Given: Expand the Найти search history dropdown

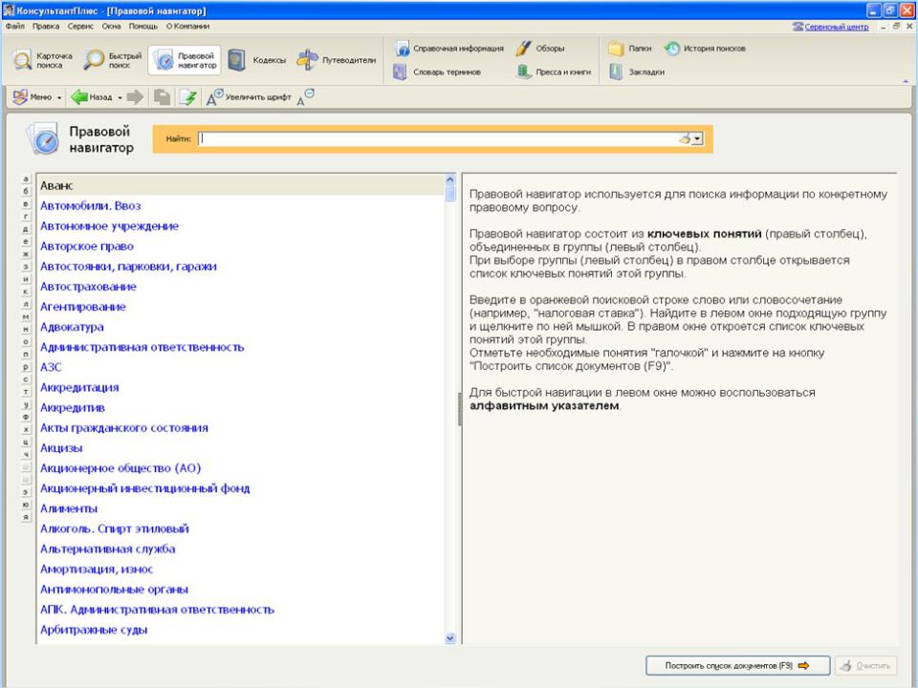Looking at the screenshot, I should pyautogui.click(x=697, y=140).
